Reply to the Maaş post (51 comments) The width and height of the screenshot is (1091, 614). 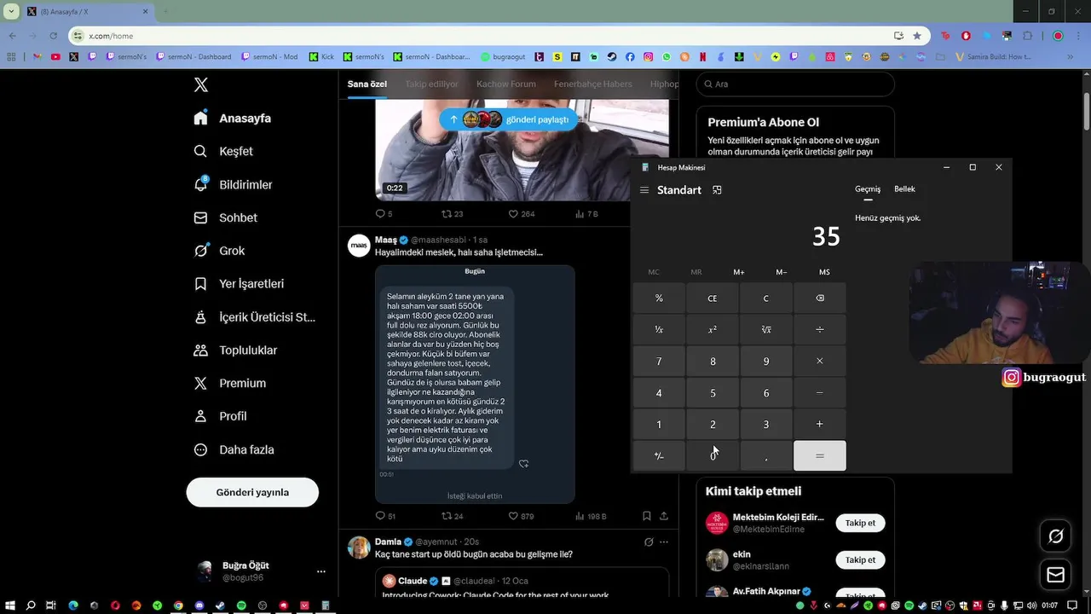384,516
